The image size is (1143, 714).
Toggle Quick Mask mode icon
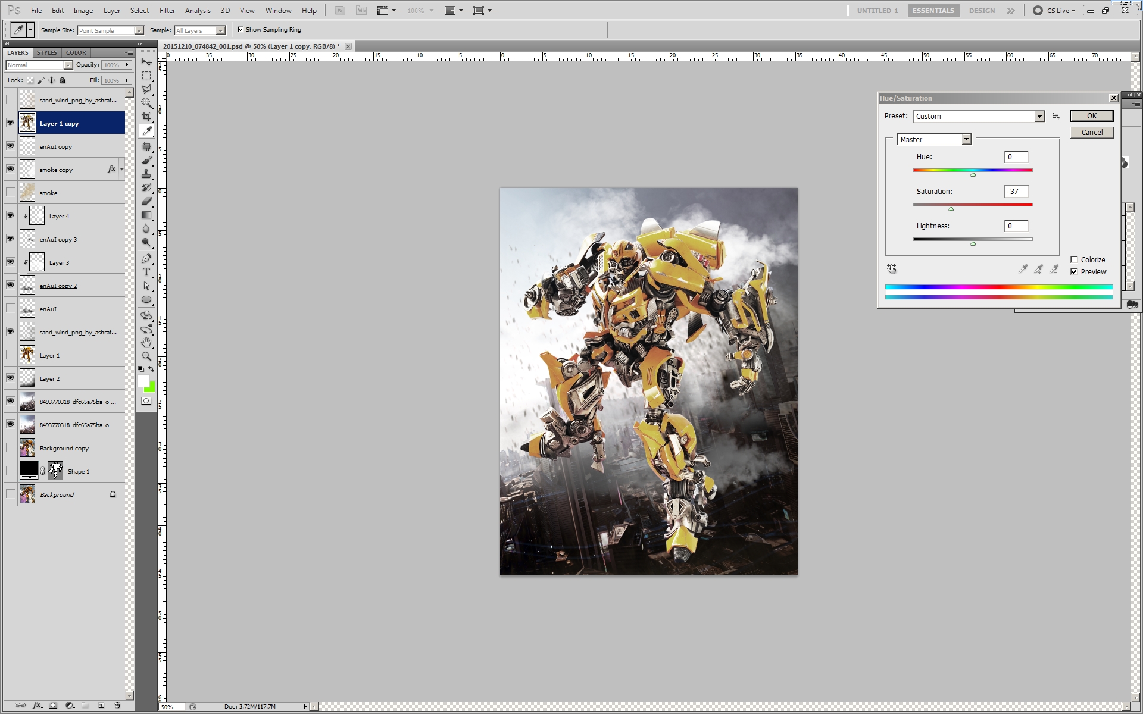click(x=146, y=401)
